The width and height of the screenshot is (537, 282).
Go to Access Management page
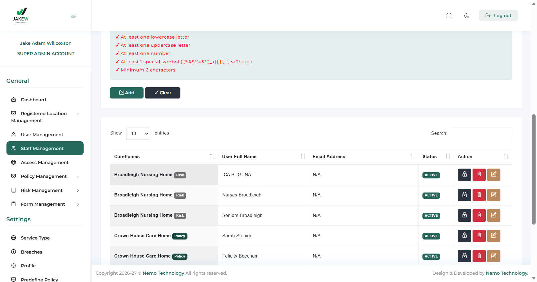pyautogui.click(x=44, y=162)
